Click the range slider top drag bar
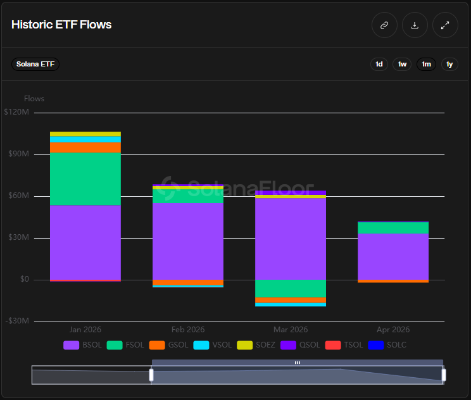 (297, 363)
